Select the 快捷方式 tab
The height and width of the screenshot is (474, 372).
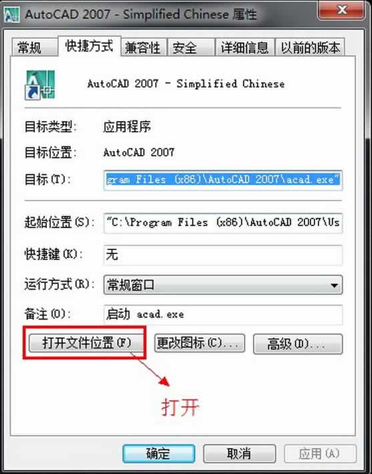coord(89,46)
